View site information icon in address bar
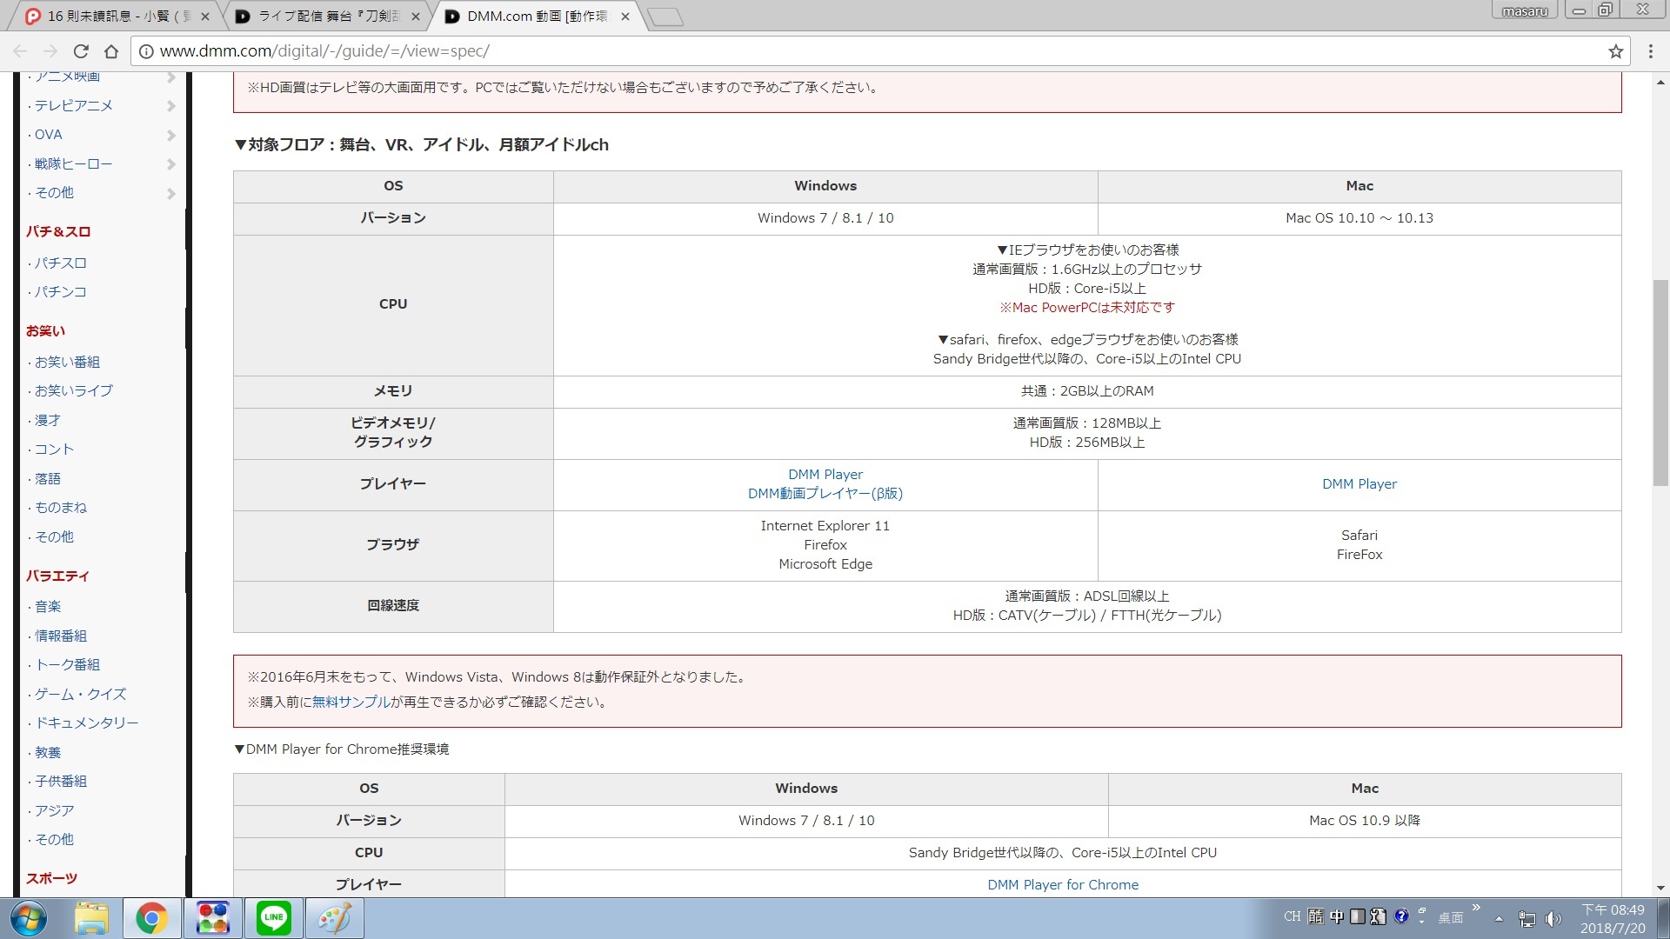This screenshot has height=939, width=1670. [146, 51]
